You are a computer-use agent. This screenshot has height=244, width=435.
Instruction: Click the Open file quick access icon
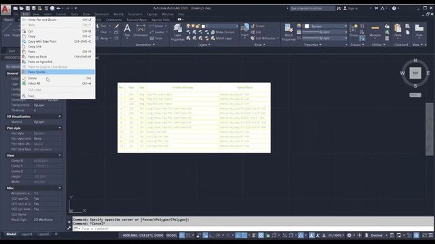[22, 8]
